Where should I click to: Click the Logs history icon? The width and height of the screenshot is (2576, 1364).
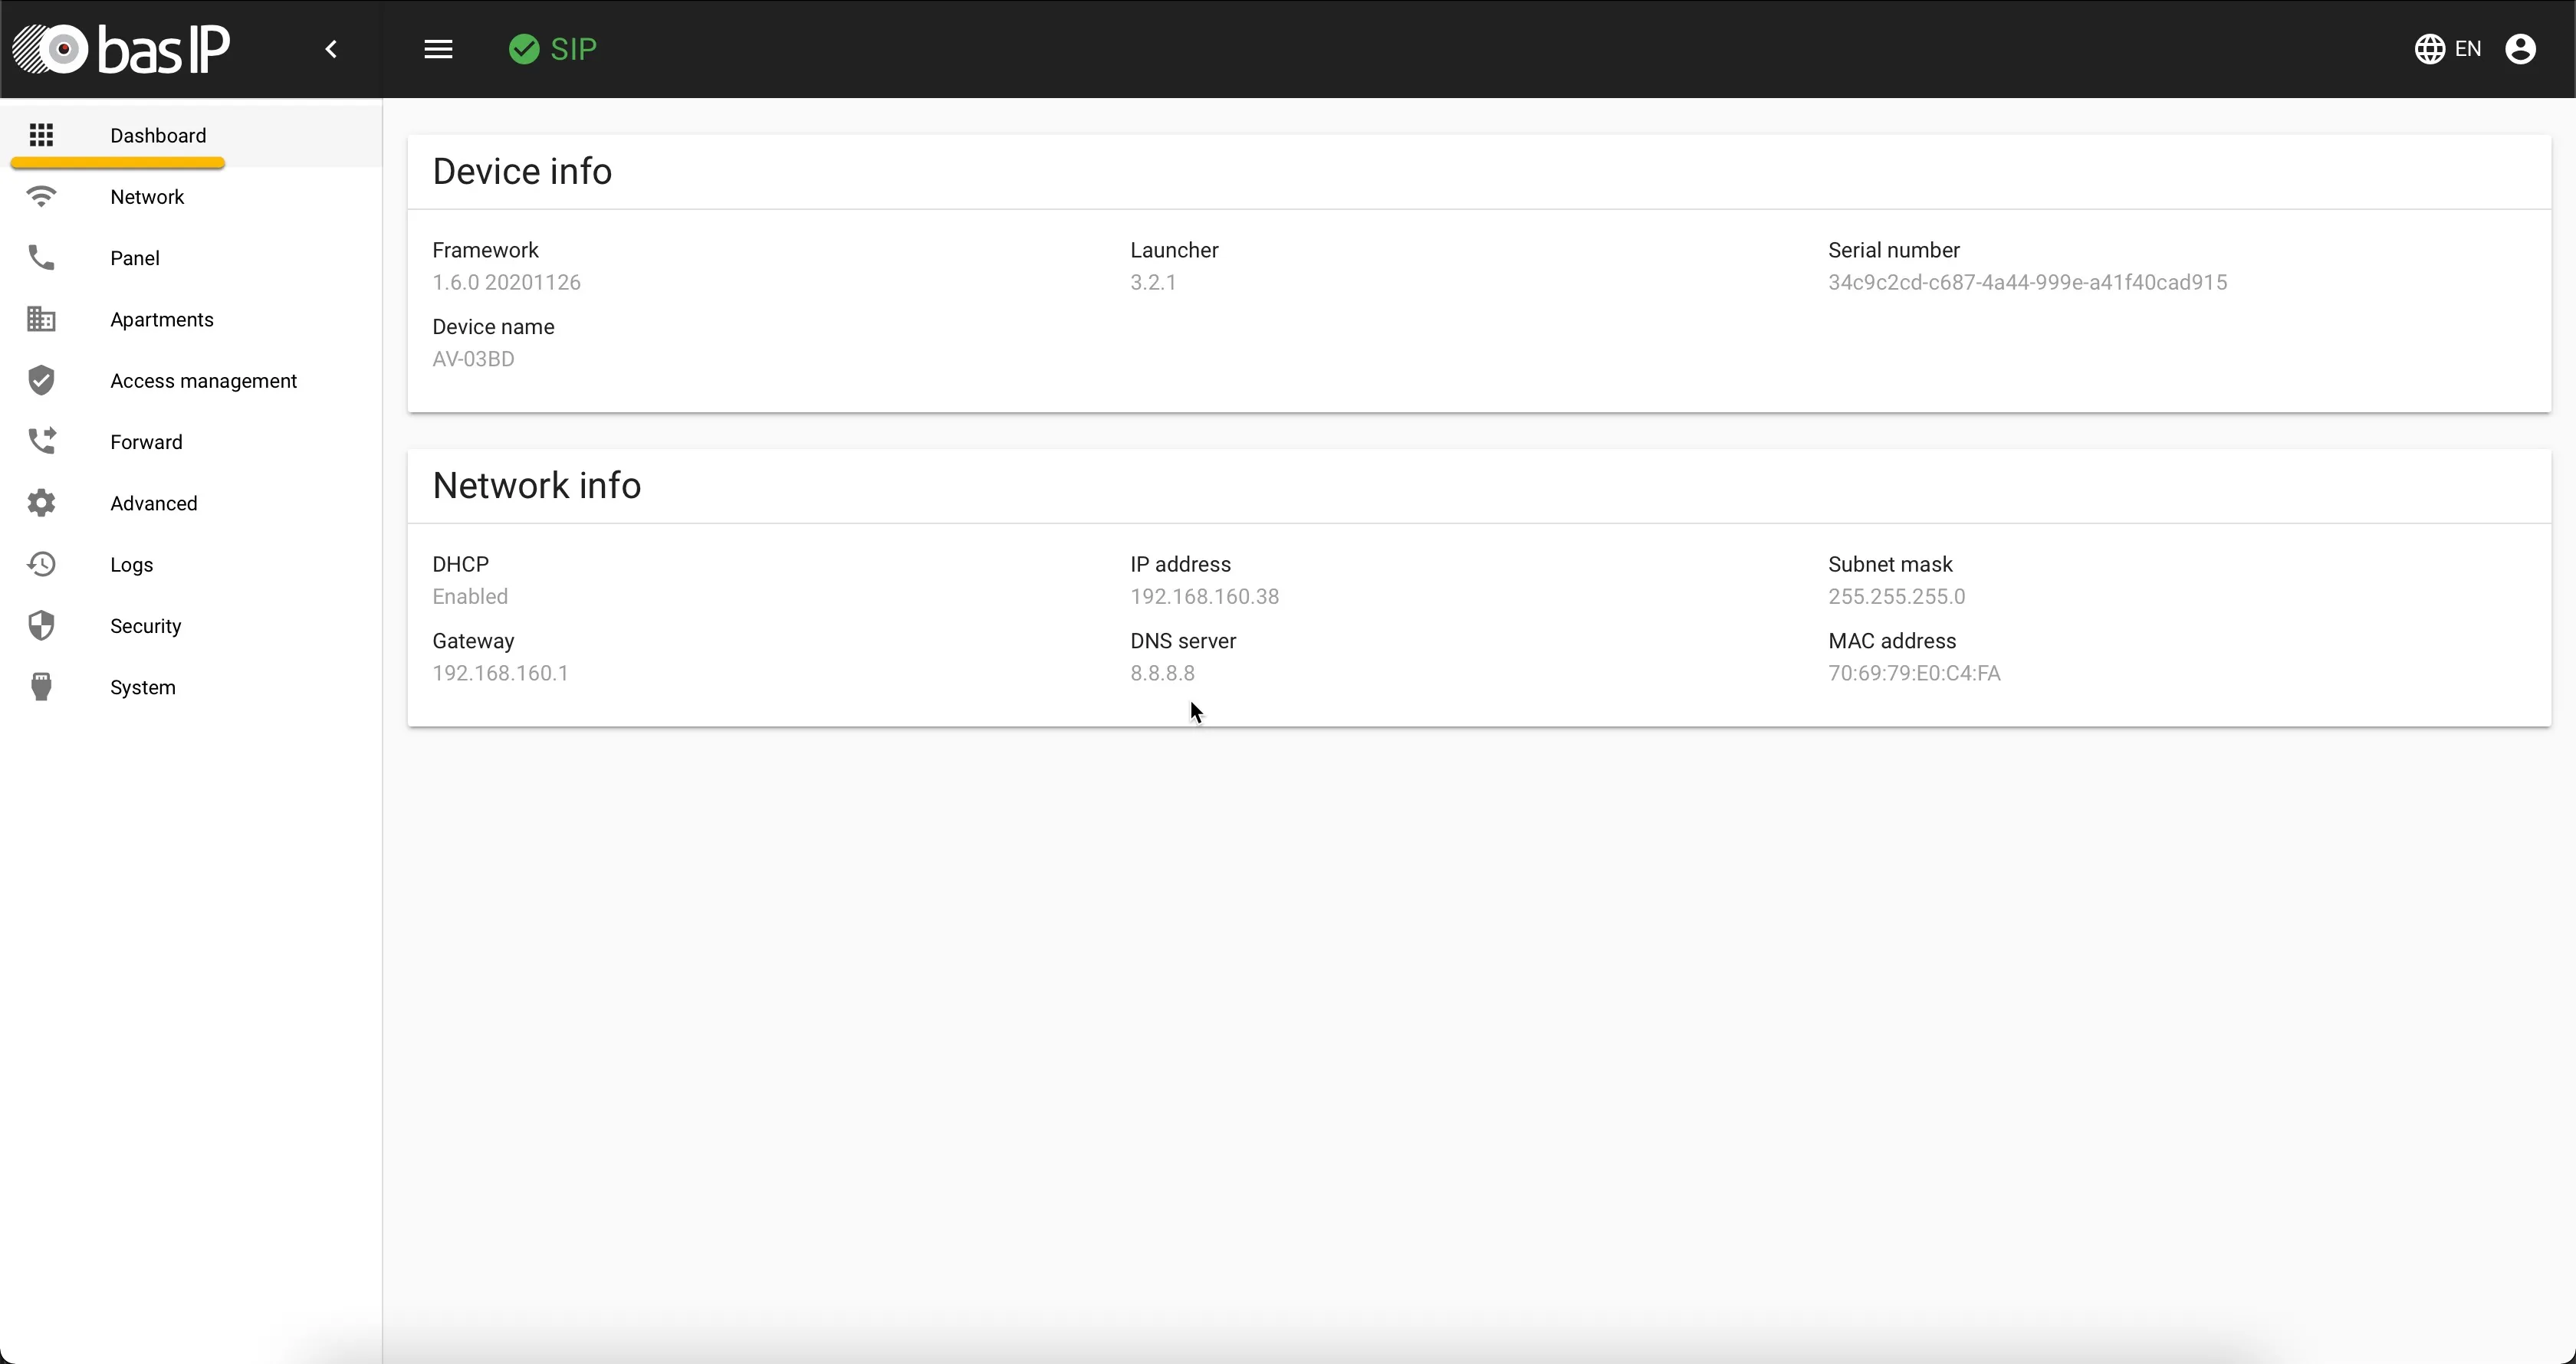click(41, 565)
